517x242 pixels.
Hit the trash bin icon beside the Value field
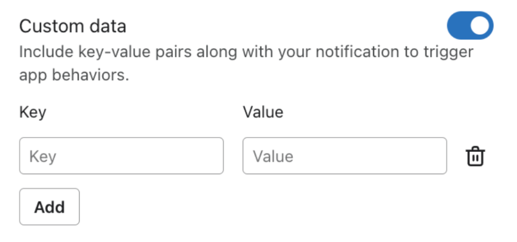(x=475, y=156)
